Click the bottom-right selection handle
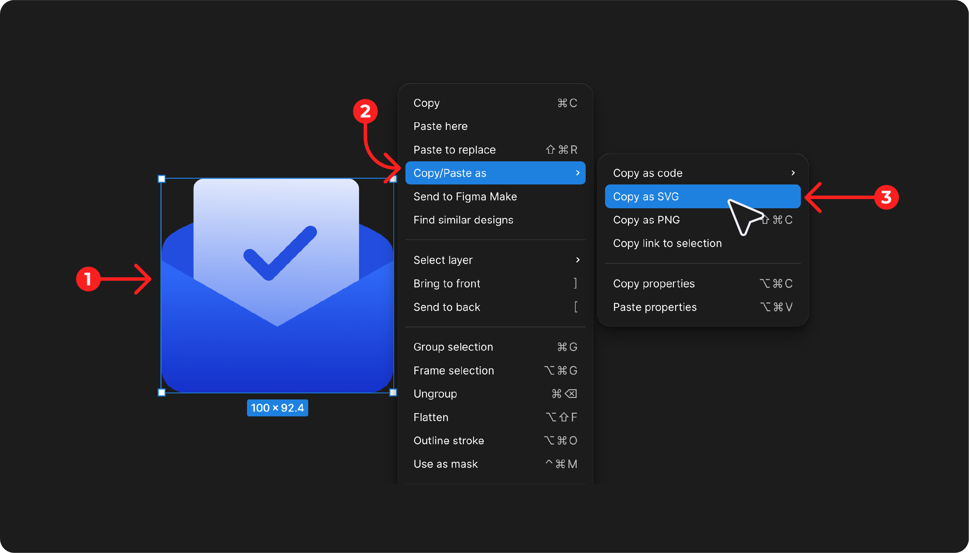Screen dimensions: 969x553 coord(393,392)
